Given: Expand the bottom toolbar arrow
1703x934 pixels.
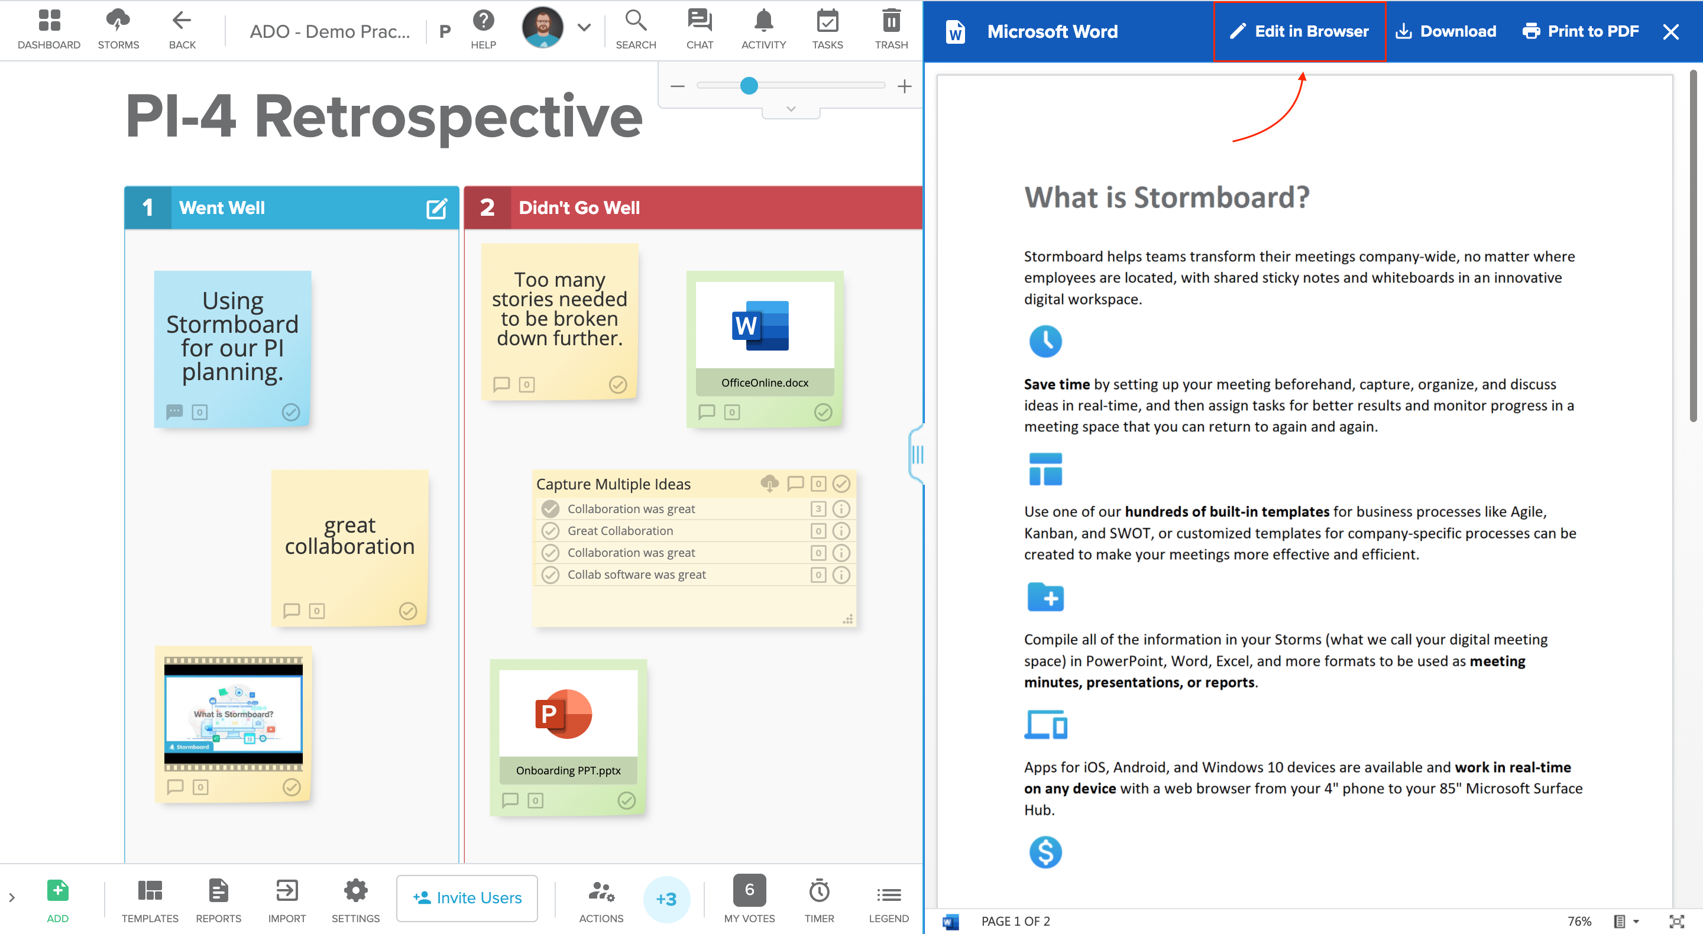Looking at the screenshot, I should pyautogui.click(x=11, y=897).
